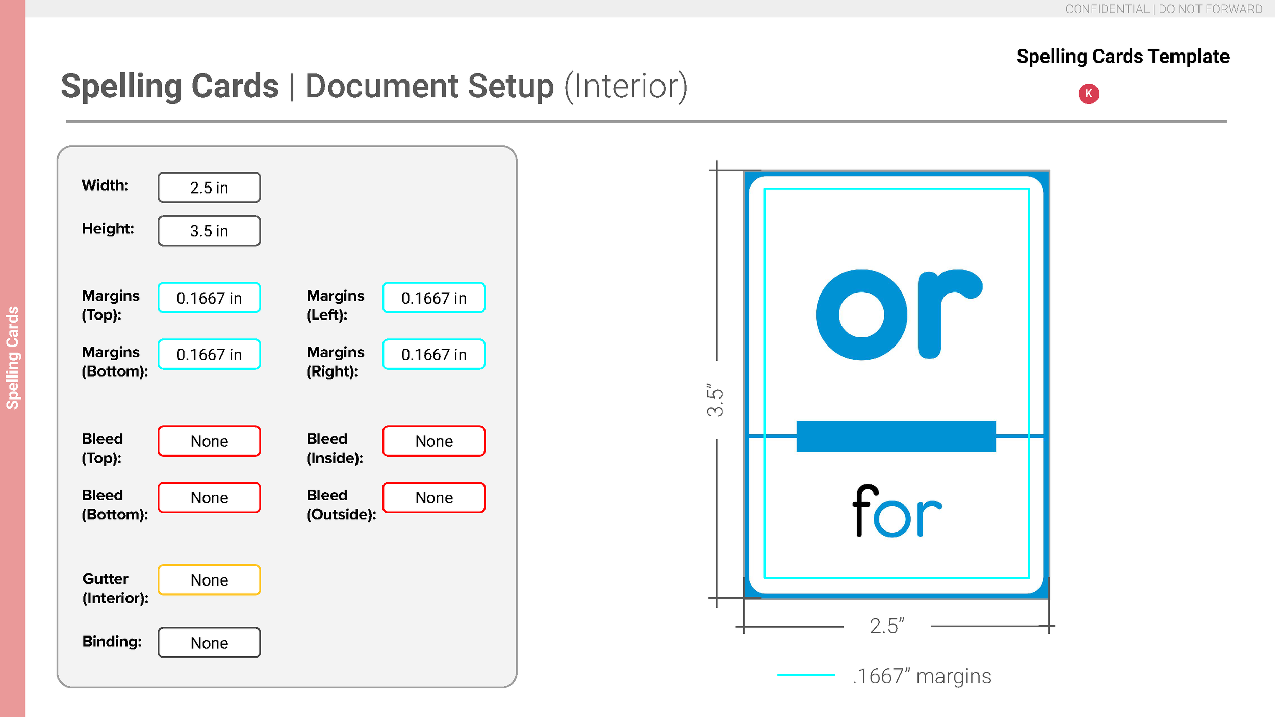Viewport: 1275px width, 717px height.
Task: Click the red K avatar badge
Action: (x=1088, y=94)
